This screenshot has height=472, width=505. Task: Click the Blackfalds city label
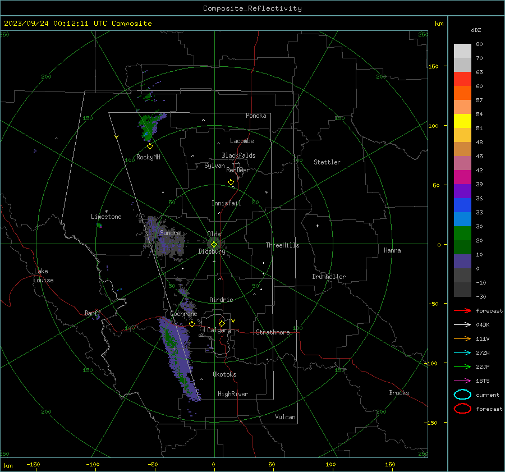pos(238,155)
